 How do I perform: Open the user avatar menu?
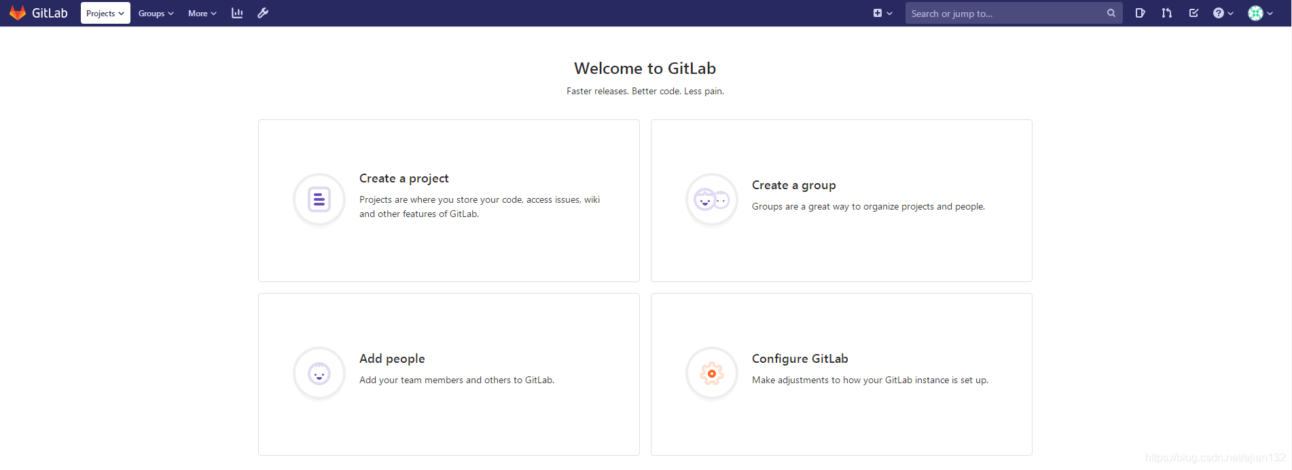(1260, 13)
